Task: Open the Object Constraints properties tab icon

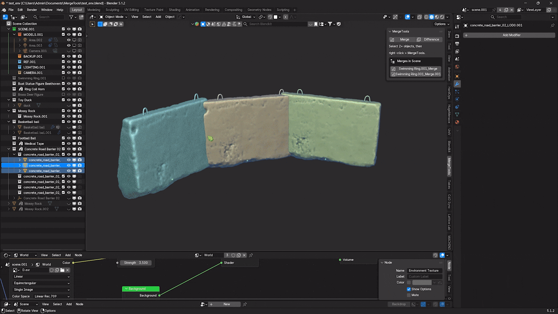Action: pyautogui.click(x=457, y=107)
